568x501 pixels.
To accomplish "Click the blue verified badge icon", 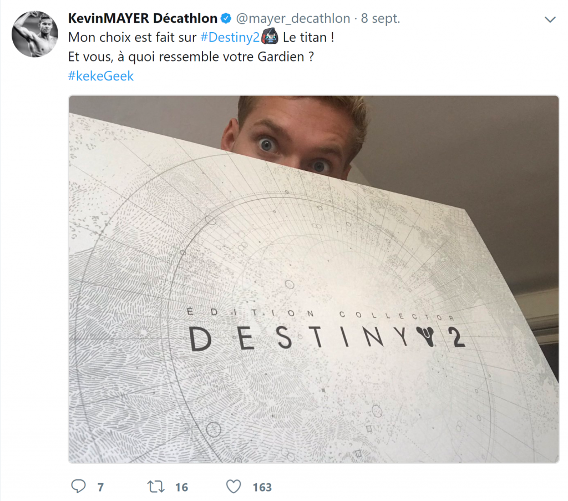I will (226, 18).
